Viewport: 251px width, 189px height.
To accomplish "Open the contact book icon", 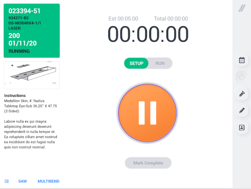I will point(242,128).
